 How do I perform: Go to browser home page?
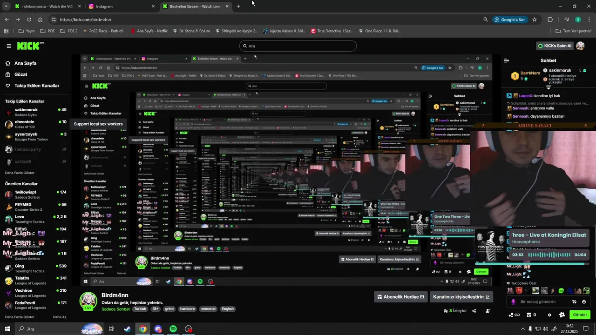tap(40, 20)
